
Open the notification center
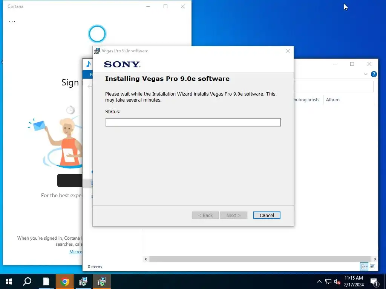pos(374,281)
